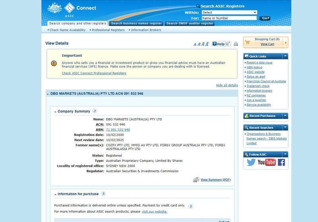The image size is (318, 222).
Task: Open ASIC website quick link
Action: pos(255,72)
